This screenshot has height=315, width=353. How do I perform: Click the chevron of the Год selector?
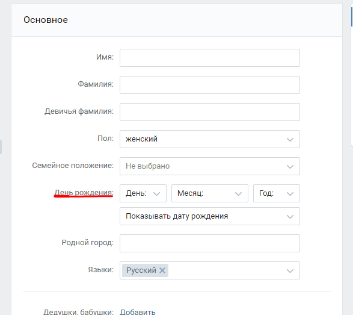(x=290, y=194)
